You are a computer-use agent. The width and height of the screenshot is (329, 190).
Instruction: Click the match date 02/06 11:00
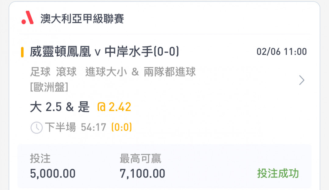point(281,52)
